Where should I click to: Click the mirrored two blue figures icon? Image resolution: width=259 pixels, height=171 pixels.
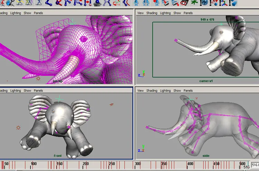pyautogui.click(x=146, y=3)
